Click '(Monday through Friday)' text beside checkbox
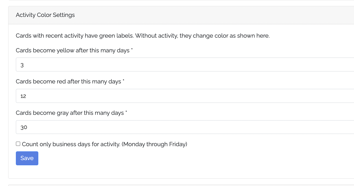Image resolution: width=354 pixels, height=186 pixels. [154, 144]
